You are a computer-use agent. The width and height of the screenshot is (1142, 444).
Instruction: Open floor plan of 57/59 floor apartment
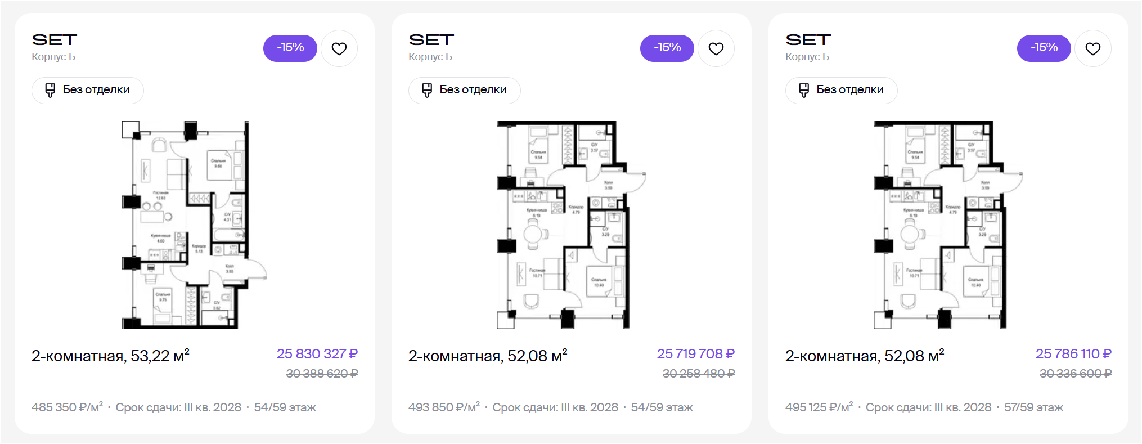(x=948, y=225)
